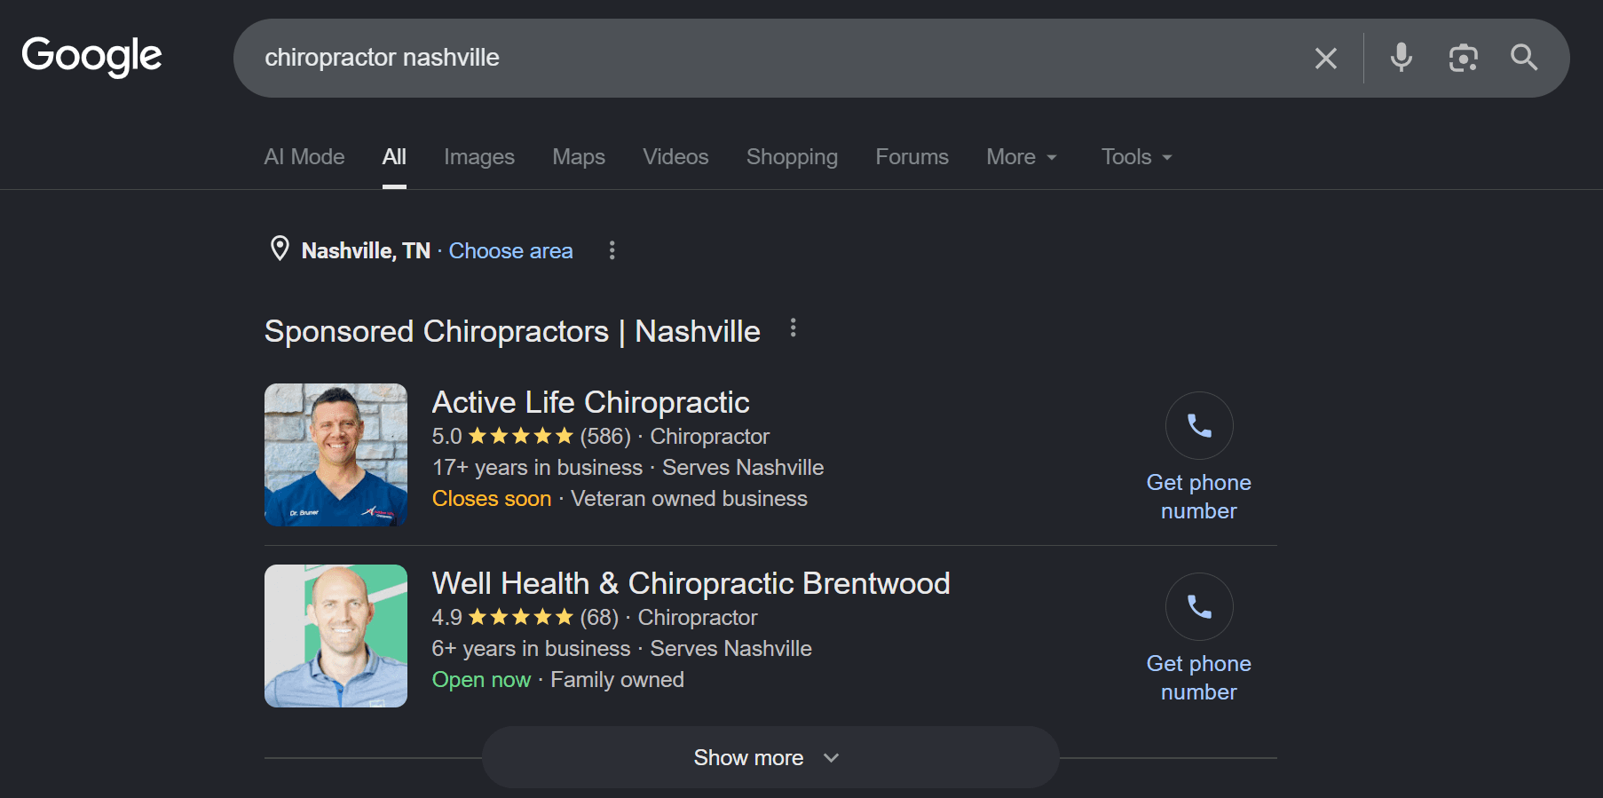Open the Active Life Chiropractic listing title

[590, 403]
